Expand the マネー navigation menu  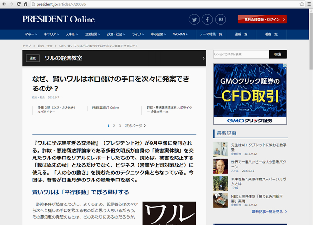(x=31, y=34)
